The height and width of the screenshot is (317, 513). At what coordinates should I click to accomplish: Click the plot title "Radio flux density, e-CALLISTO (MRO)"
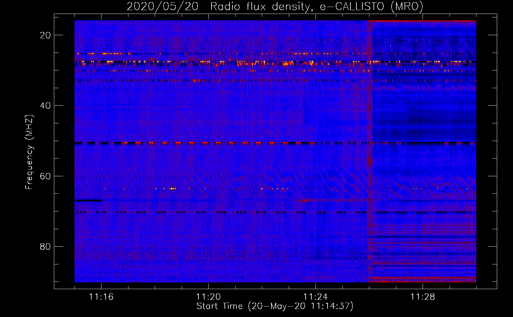317,7
